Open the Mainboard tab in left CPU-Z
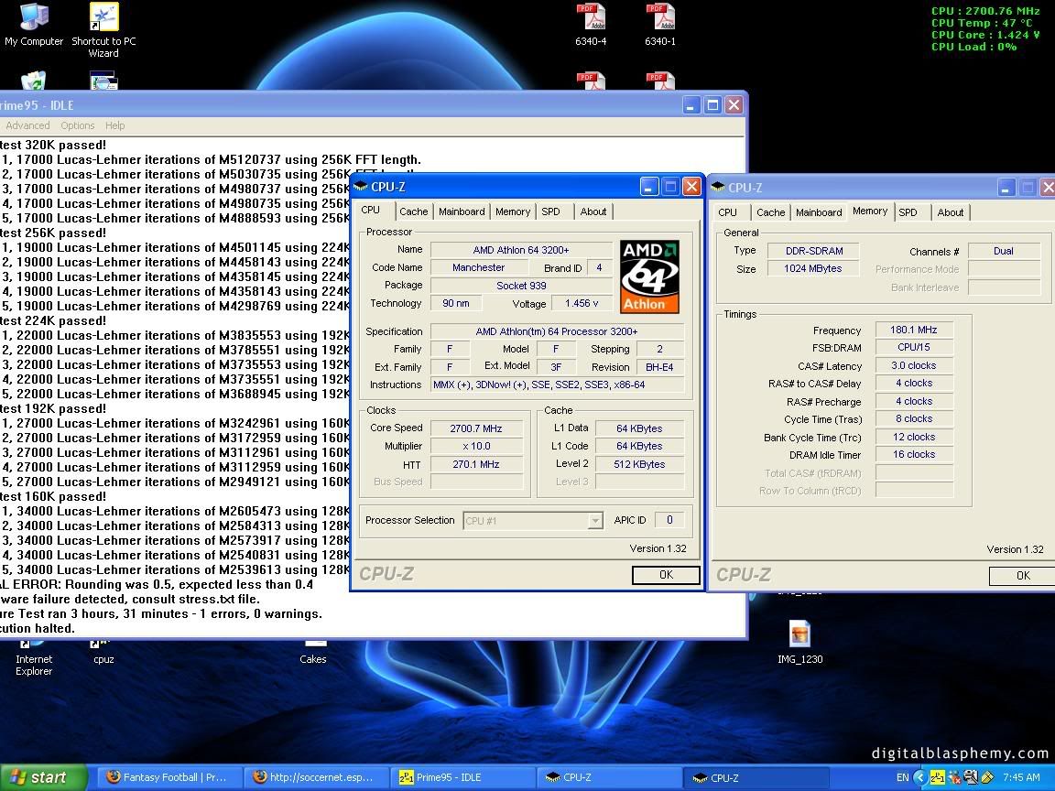Image resolution: width=1055 pixels, height=791 pixels. pos(462,211)
